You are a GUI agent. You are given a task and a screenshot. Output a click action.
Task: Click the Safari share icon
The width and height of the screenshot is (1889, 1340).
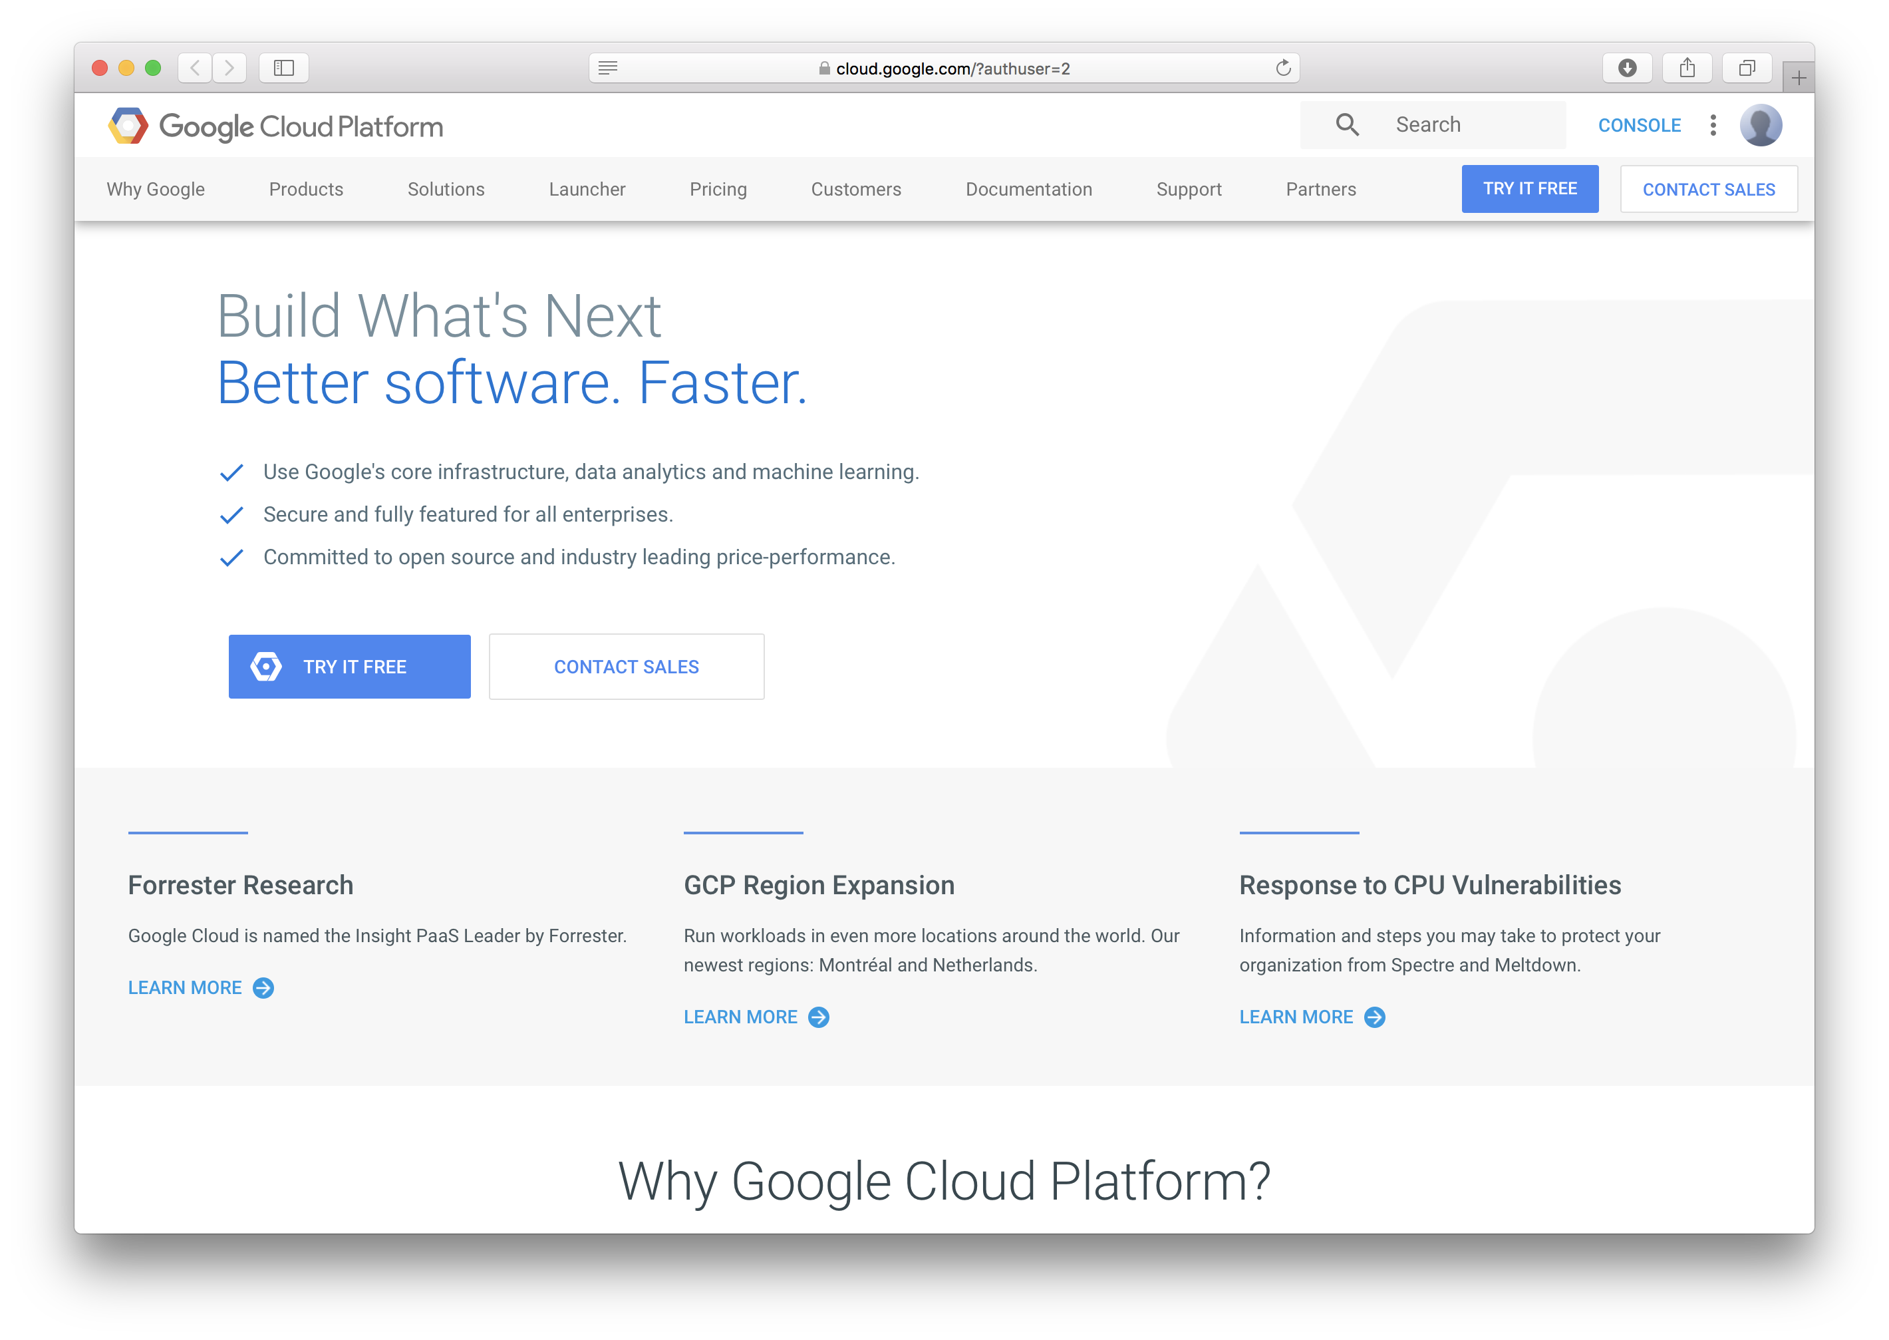(1687, 68)
